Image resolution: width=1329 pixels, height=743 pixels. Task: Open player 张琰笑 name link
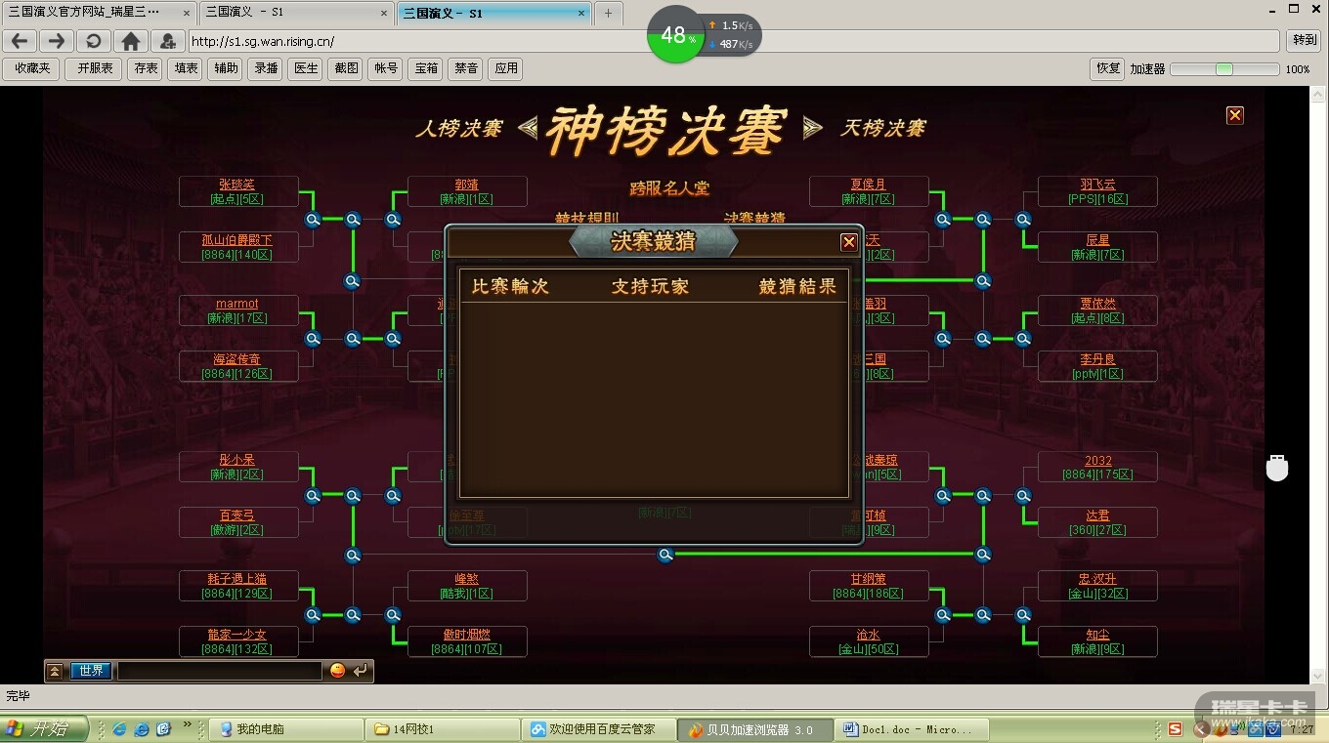(236, 185)
